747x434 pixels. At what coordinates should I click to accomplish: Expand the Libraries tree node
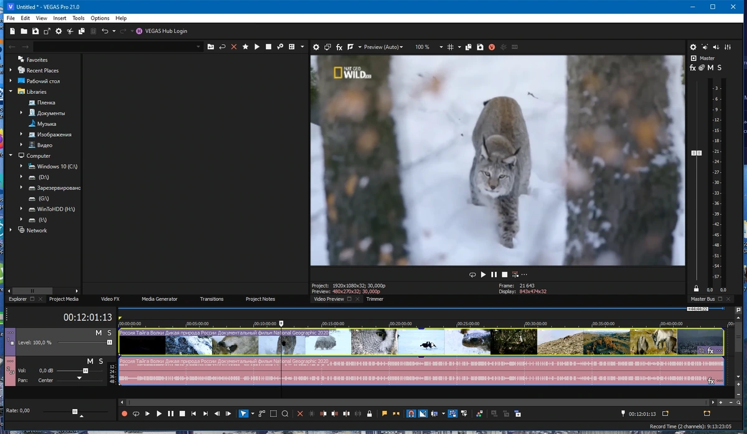click(x=11, y=91)
